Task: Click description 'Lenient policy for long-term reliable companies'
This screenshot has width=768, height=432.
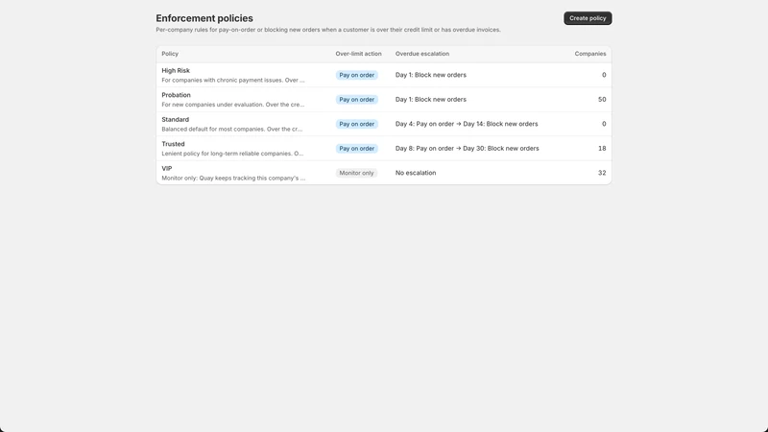Action: point(232,154)
